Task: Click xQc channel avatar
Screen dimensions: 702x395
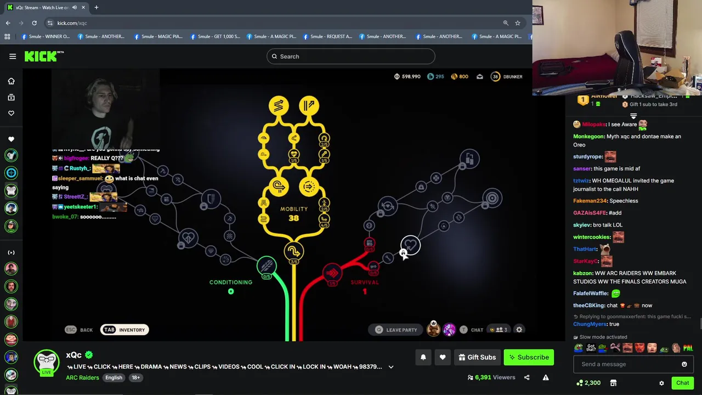Action: (x=47, y=362)
